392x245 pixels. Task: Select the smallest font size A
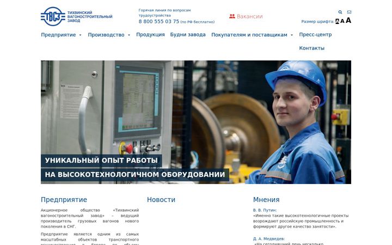pos(337,21)
